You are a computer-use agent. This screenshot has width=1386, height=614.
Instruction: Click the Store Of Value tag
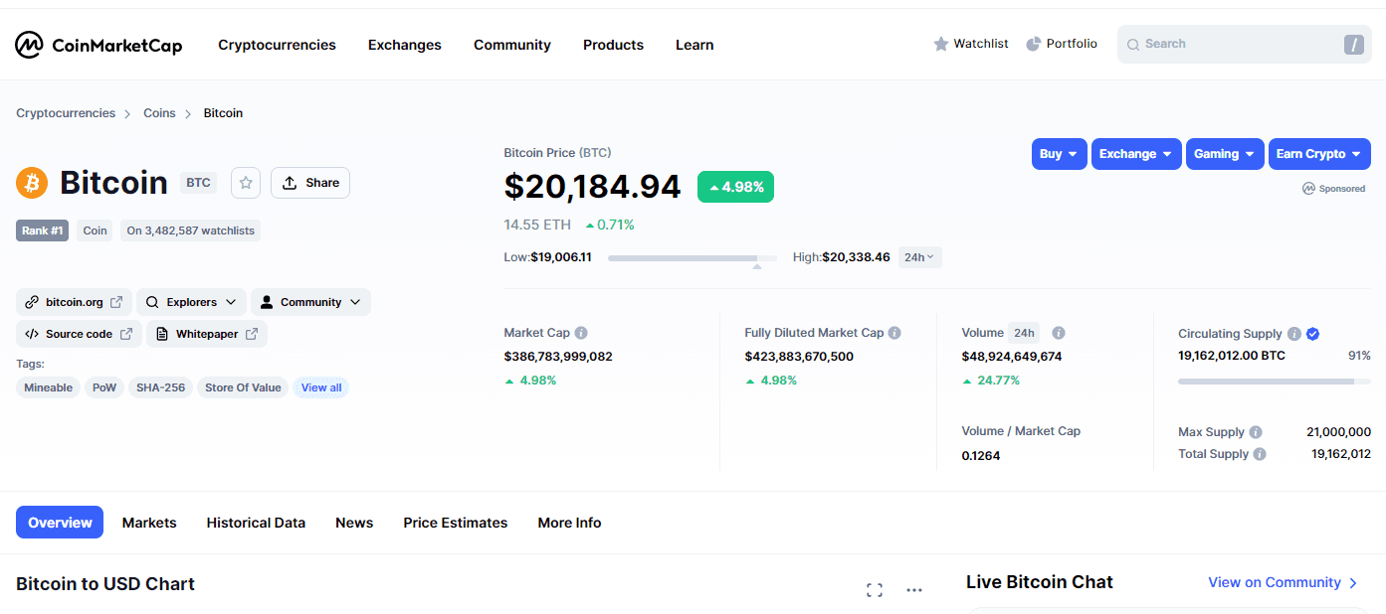coord(243,387)
